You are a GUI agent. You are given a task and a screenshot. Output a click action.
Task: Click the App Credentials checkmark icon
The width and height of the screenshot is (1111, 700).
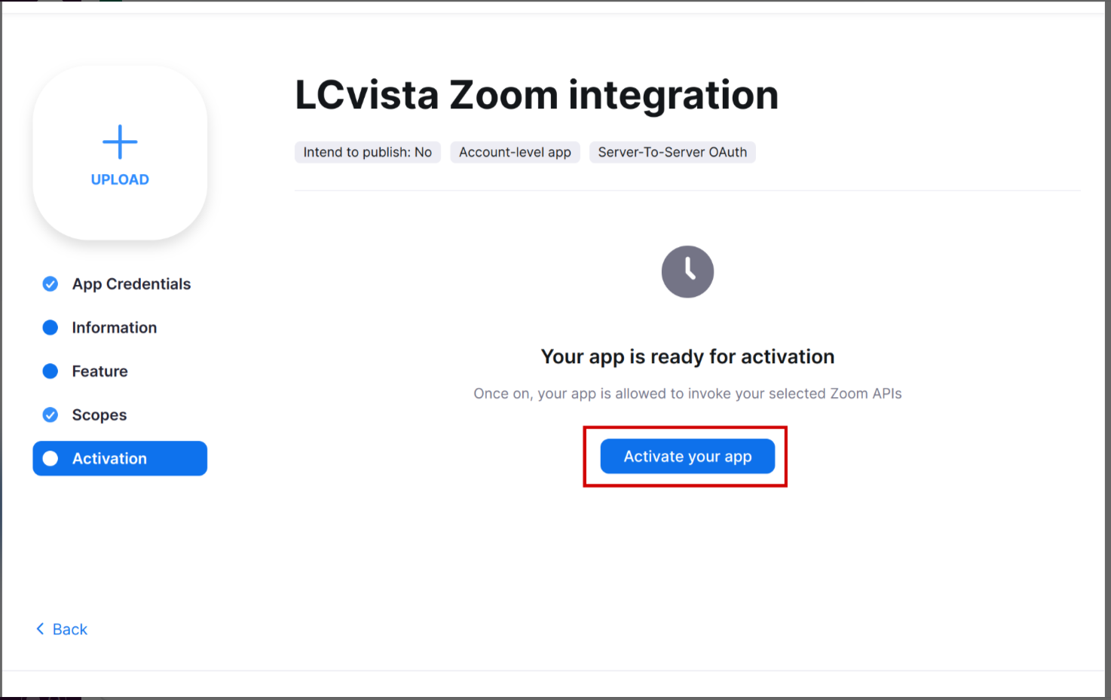tap(50, 284)
